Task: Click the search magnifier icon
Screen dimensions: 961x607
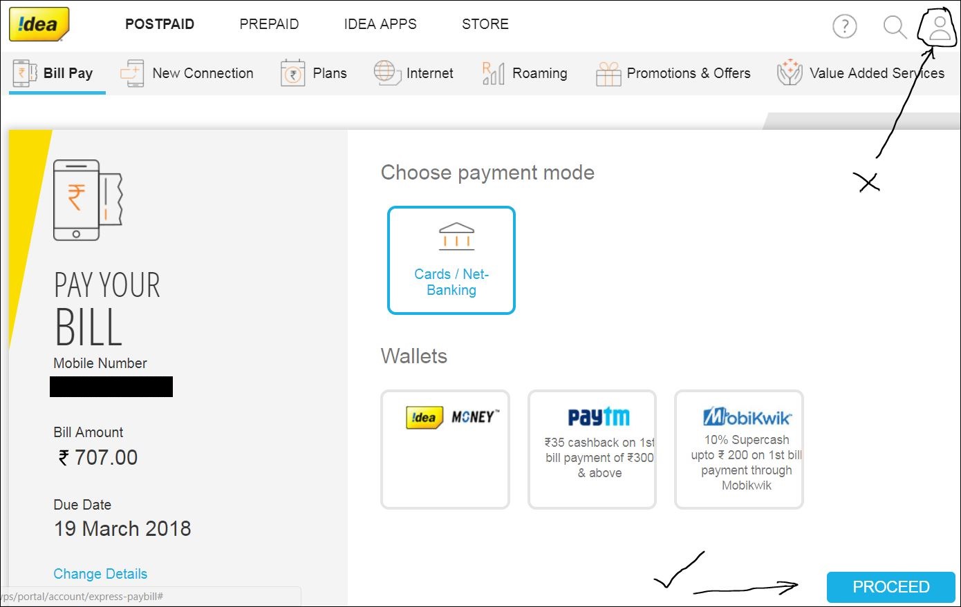Action: click(x=895, y=27)
